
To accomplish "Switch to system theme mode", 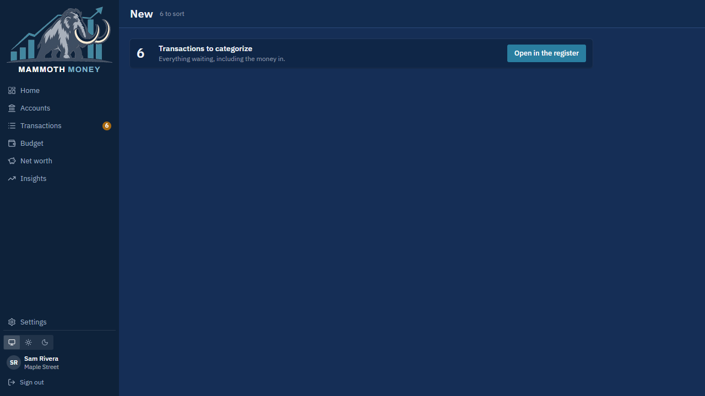I will [12, 342].
